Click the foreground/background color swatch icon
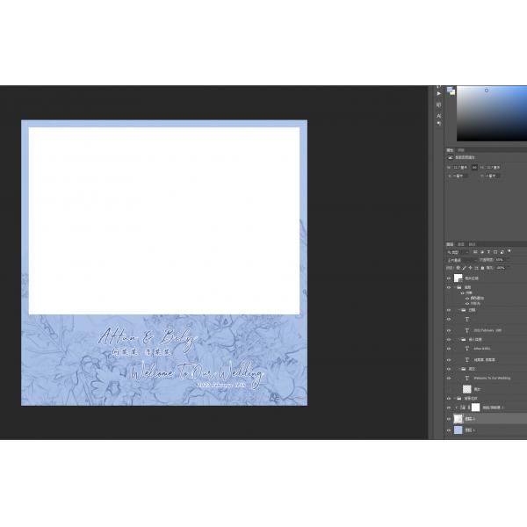This screenshot has height=527, width=527. pyautogui.click(x=451, y=90)
